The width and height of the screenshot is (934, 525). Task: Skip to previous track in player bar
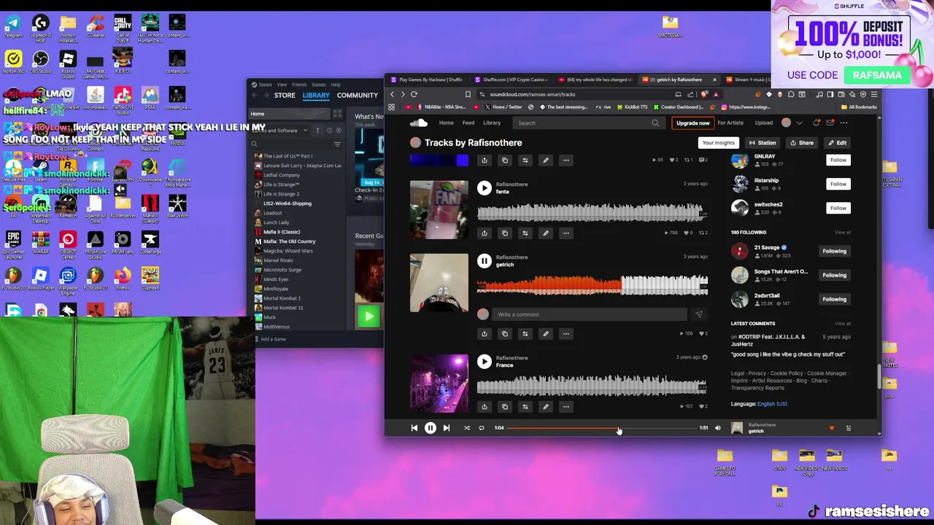(414, 428)
